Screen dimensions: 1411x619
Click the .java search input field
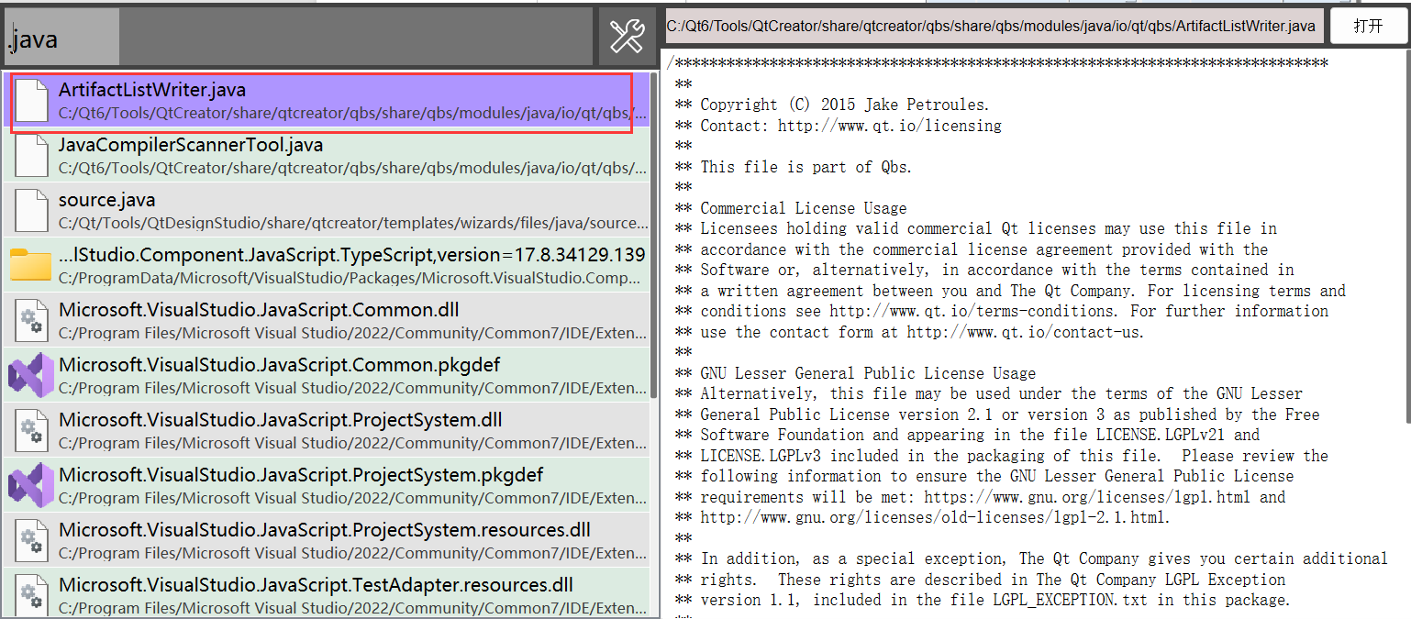click(x=298, y=37)
